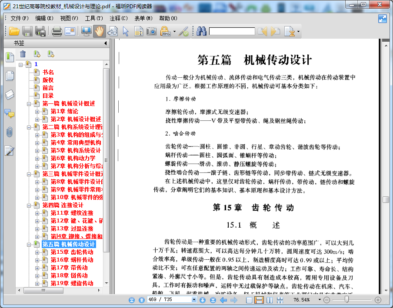Screen dimensions: 393x308
Task: Click the page number input box
Action: pyautogui.click(x=170, y=299)
